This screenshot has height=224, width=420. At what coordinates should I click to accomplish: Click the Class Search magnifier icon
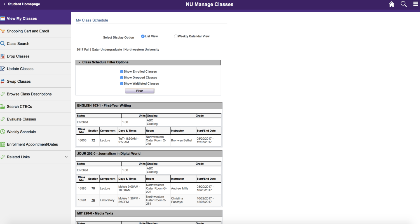click(x=3, y=44)
